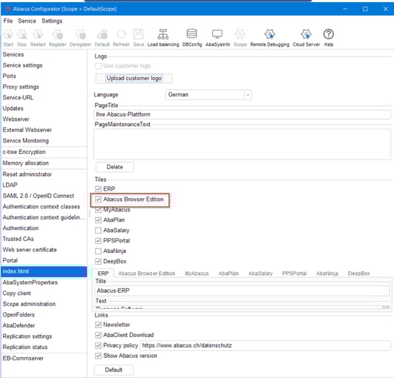The image size is (394, 378).
Task: Select LDAP in the sidebar
Action: click(x=44, y=185)
